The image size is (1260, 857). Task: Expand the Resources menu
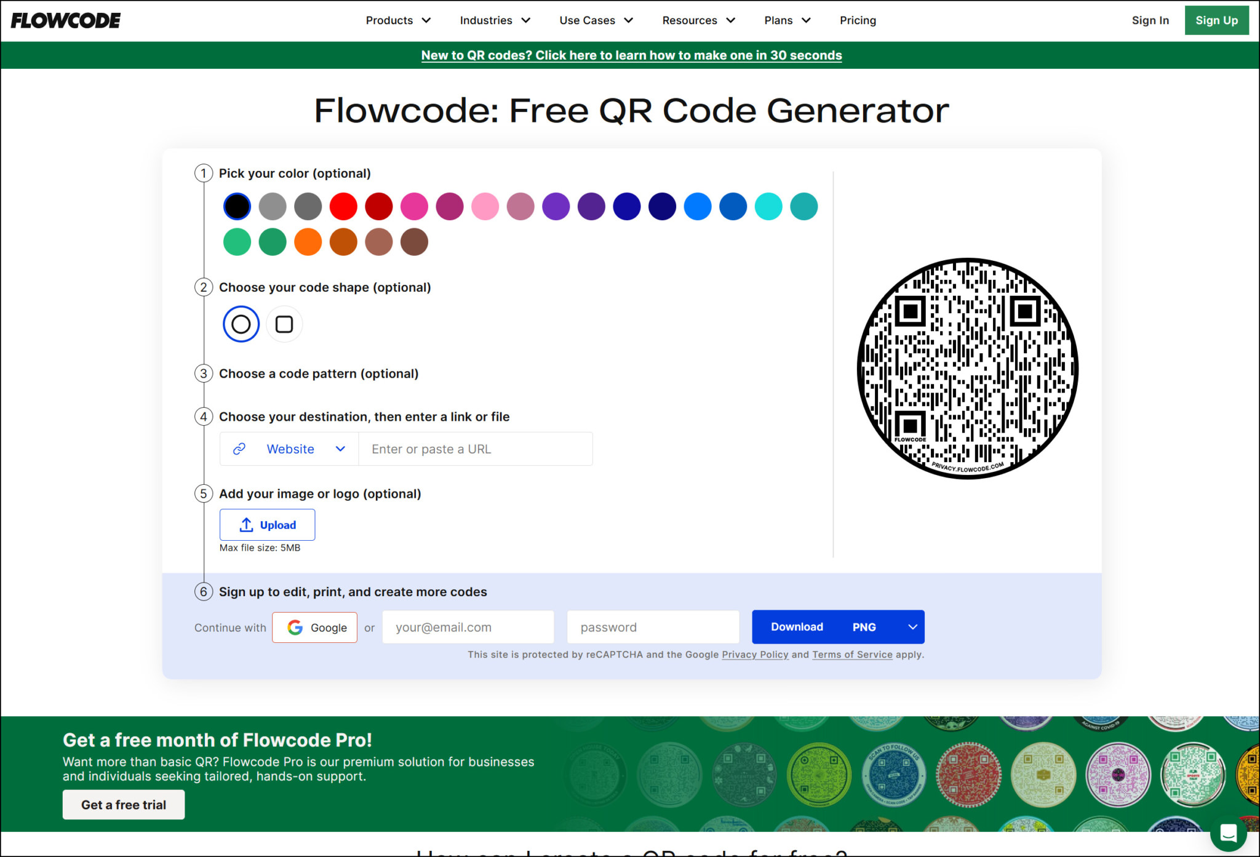pos(699,20)
